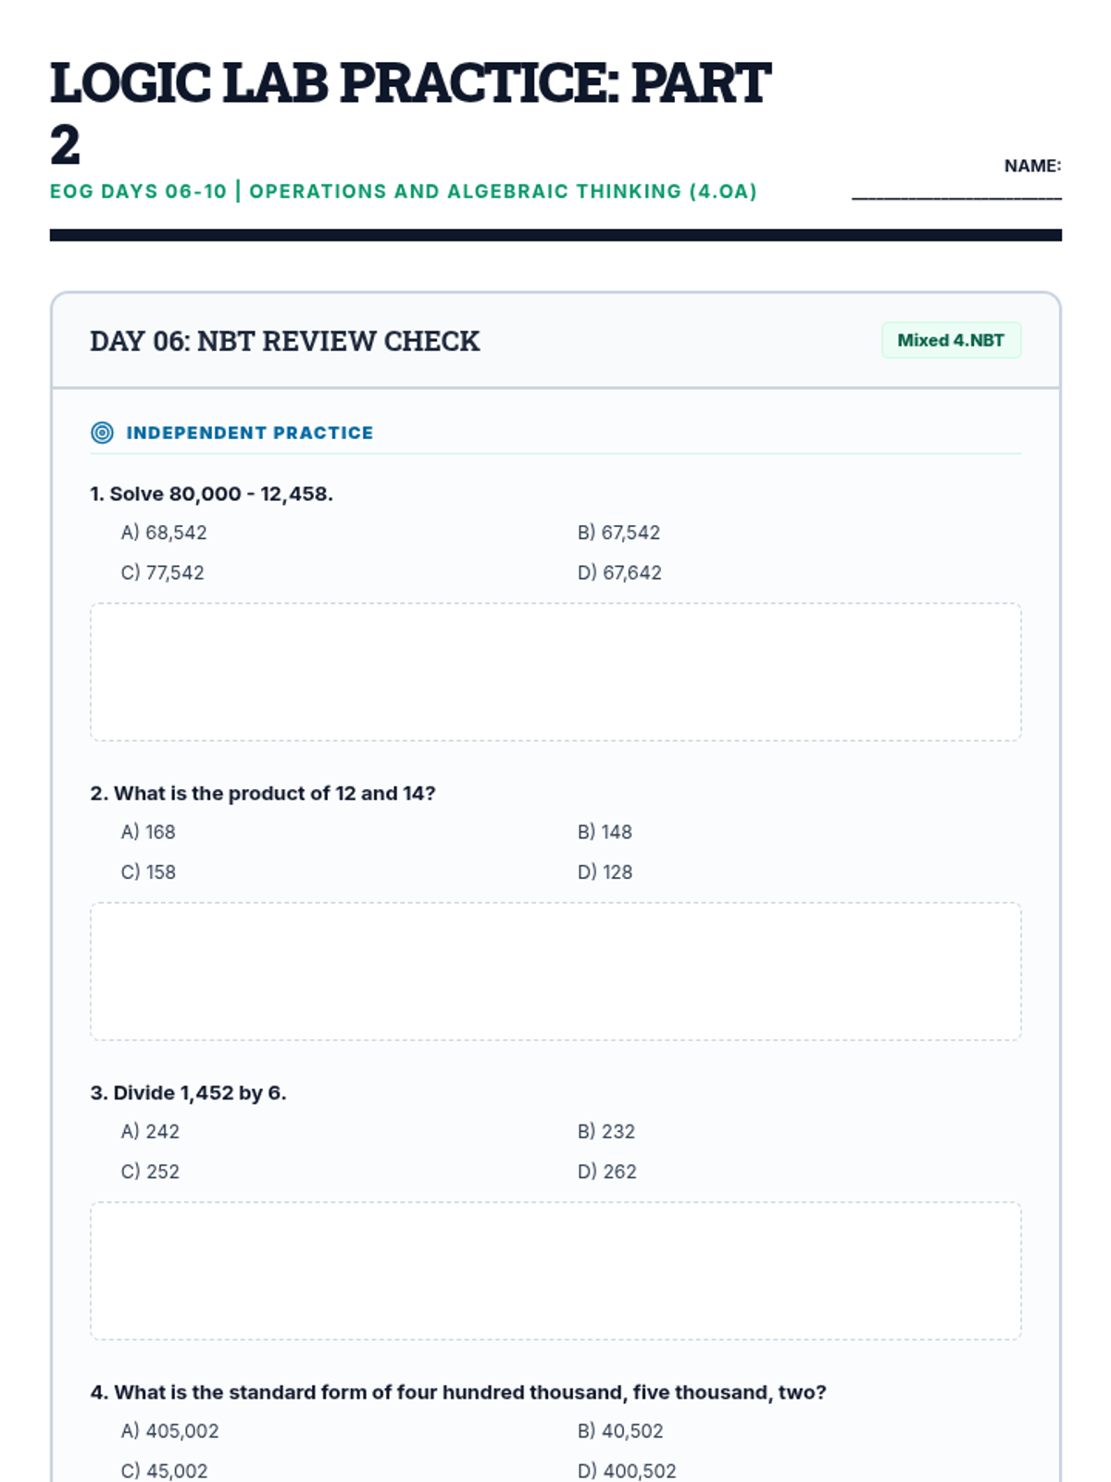Click the Independent Practice target icon
The height and width of the screenshot is (1482, 1111).
[x=102, y=433]
